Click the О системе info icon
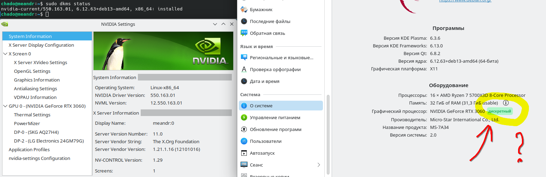This screenshot has height=177, width=546. [x=244, y=106]
